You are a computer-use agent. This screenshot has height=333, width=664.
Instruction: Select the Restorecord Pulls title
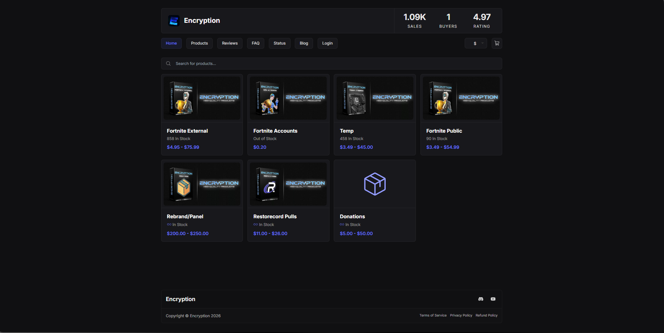[275, 217]
